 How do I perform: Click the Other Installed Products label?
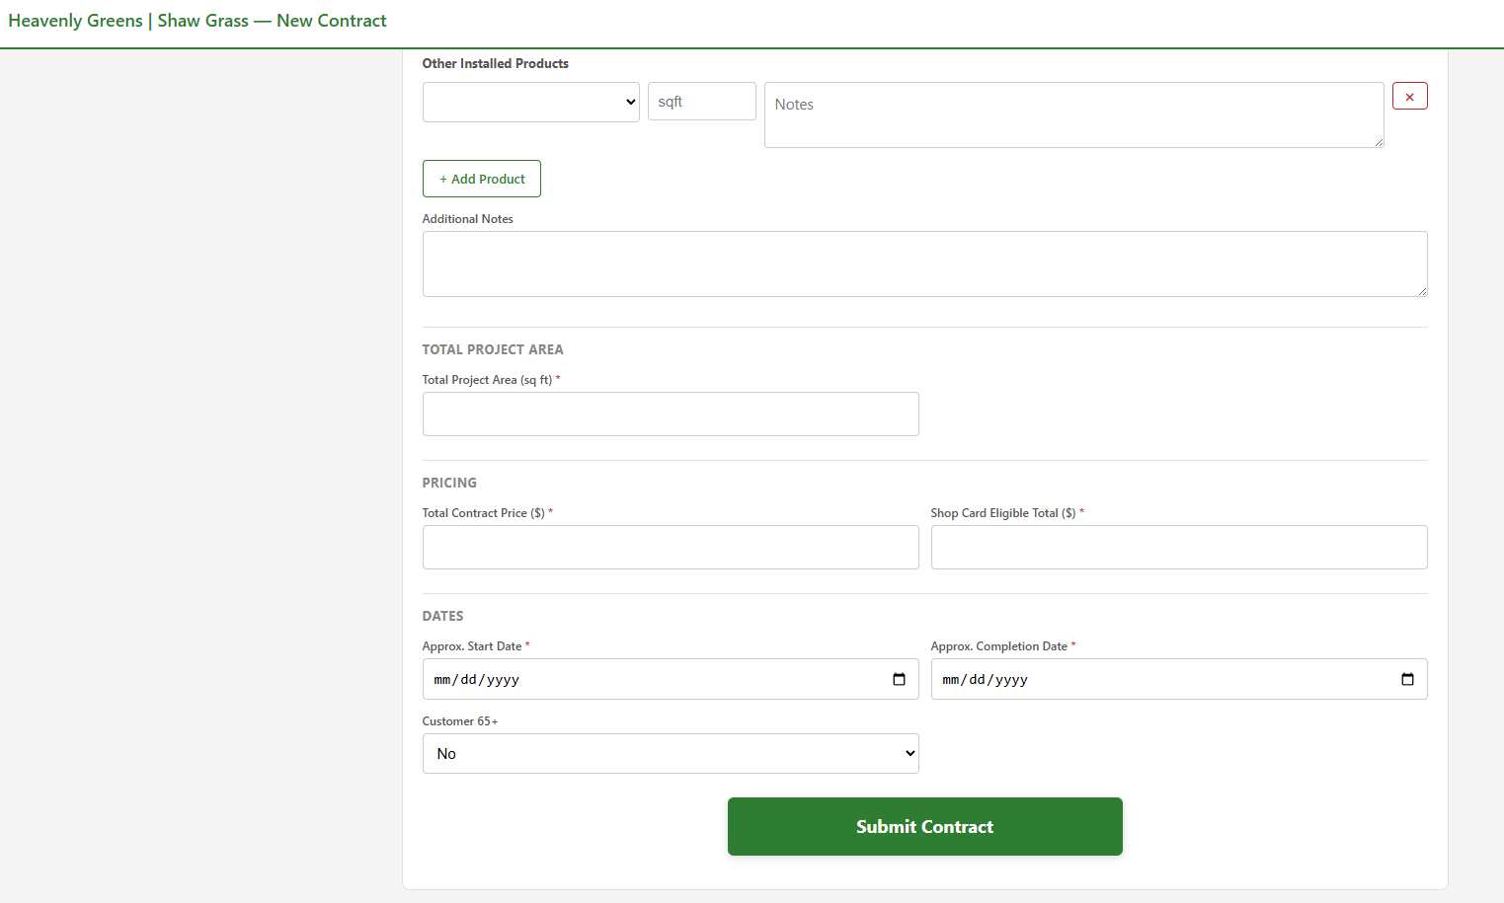click(x=496, y=63)
